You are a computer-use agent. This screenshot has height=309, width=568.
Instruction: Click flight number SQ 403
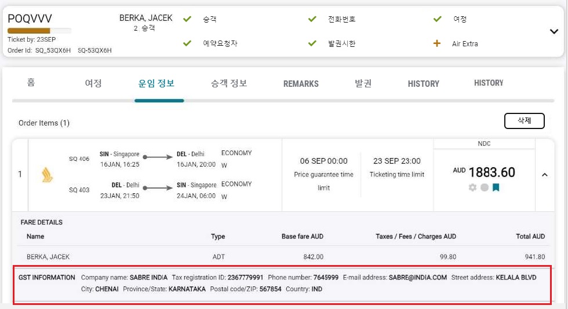tap(79, 190)
